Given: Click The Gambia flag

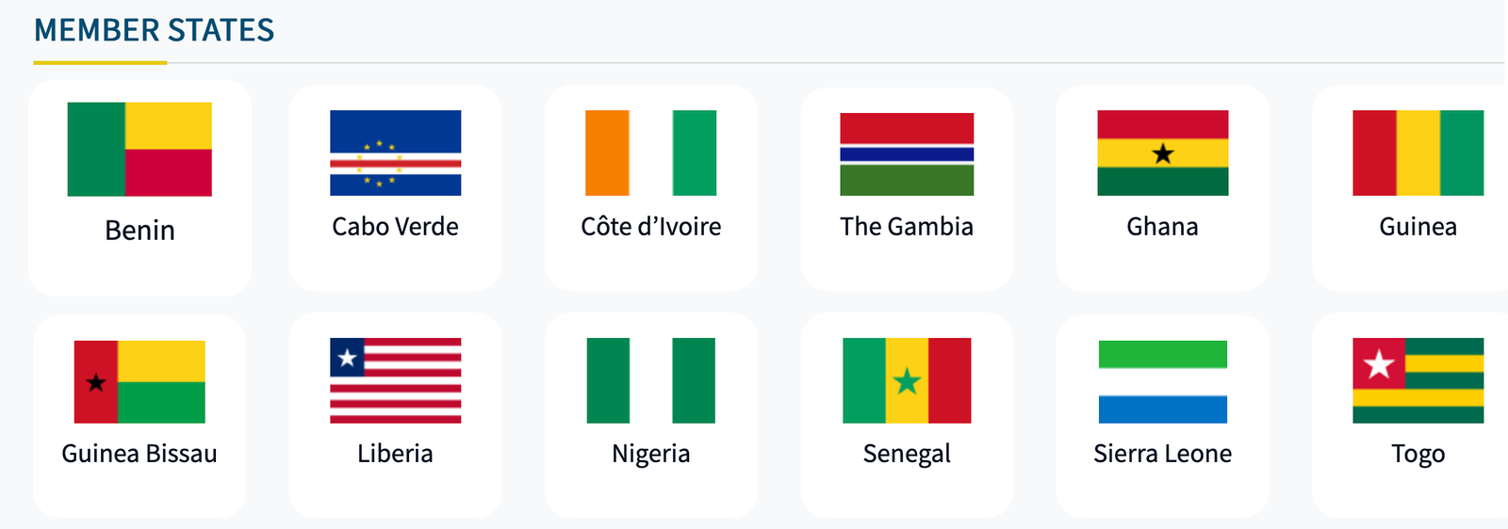Looking at the screenshot, I should (907, 153).
